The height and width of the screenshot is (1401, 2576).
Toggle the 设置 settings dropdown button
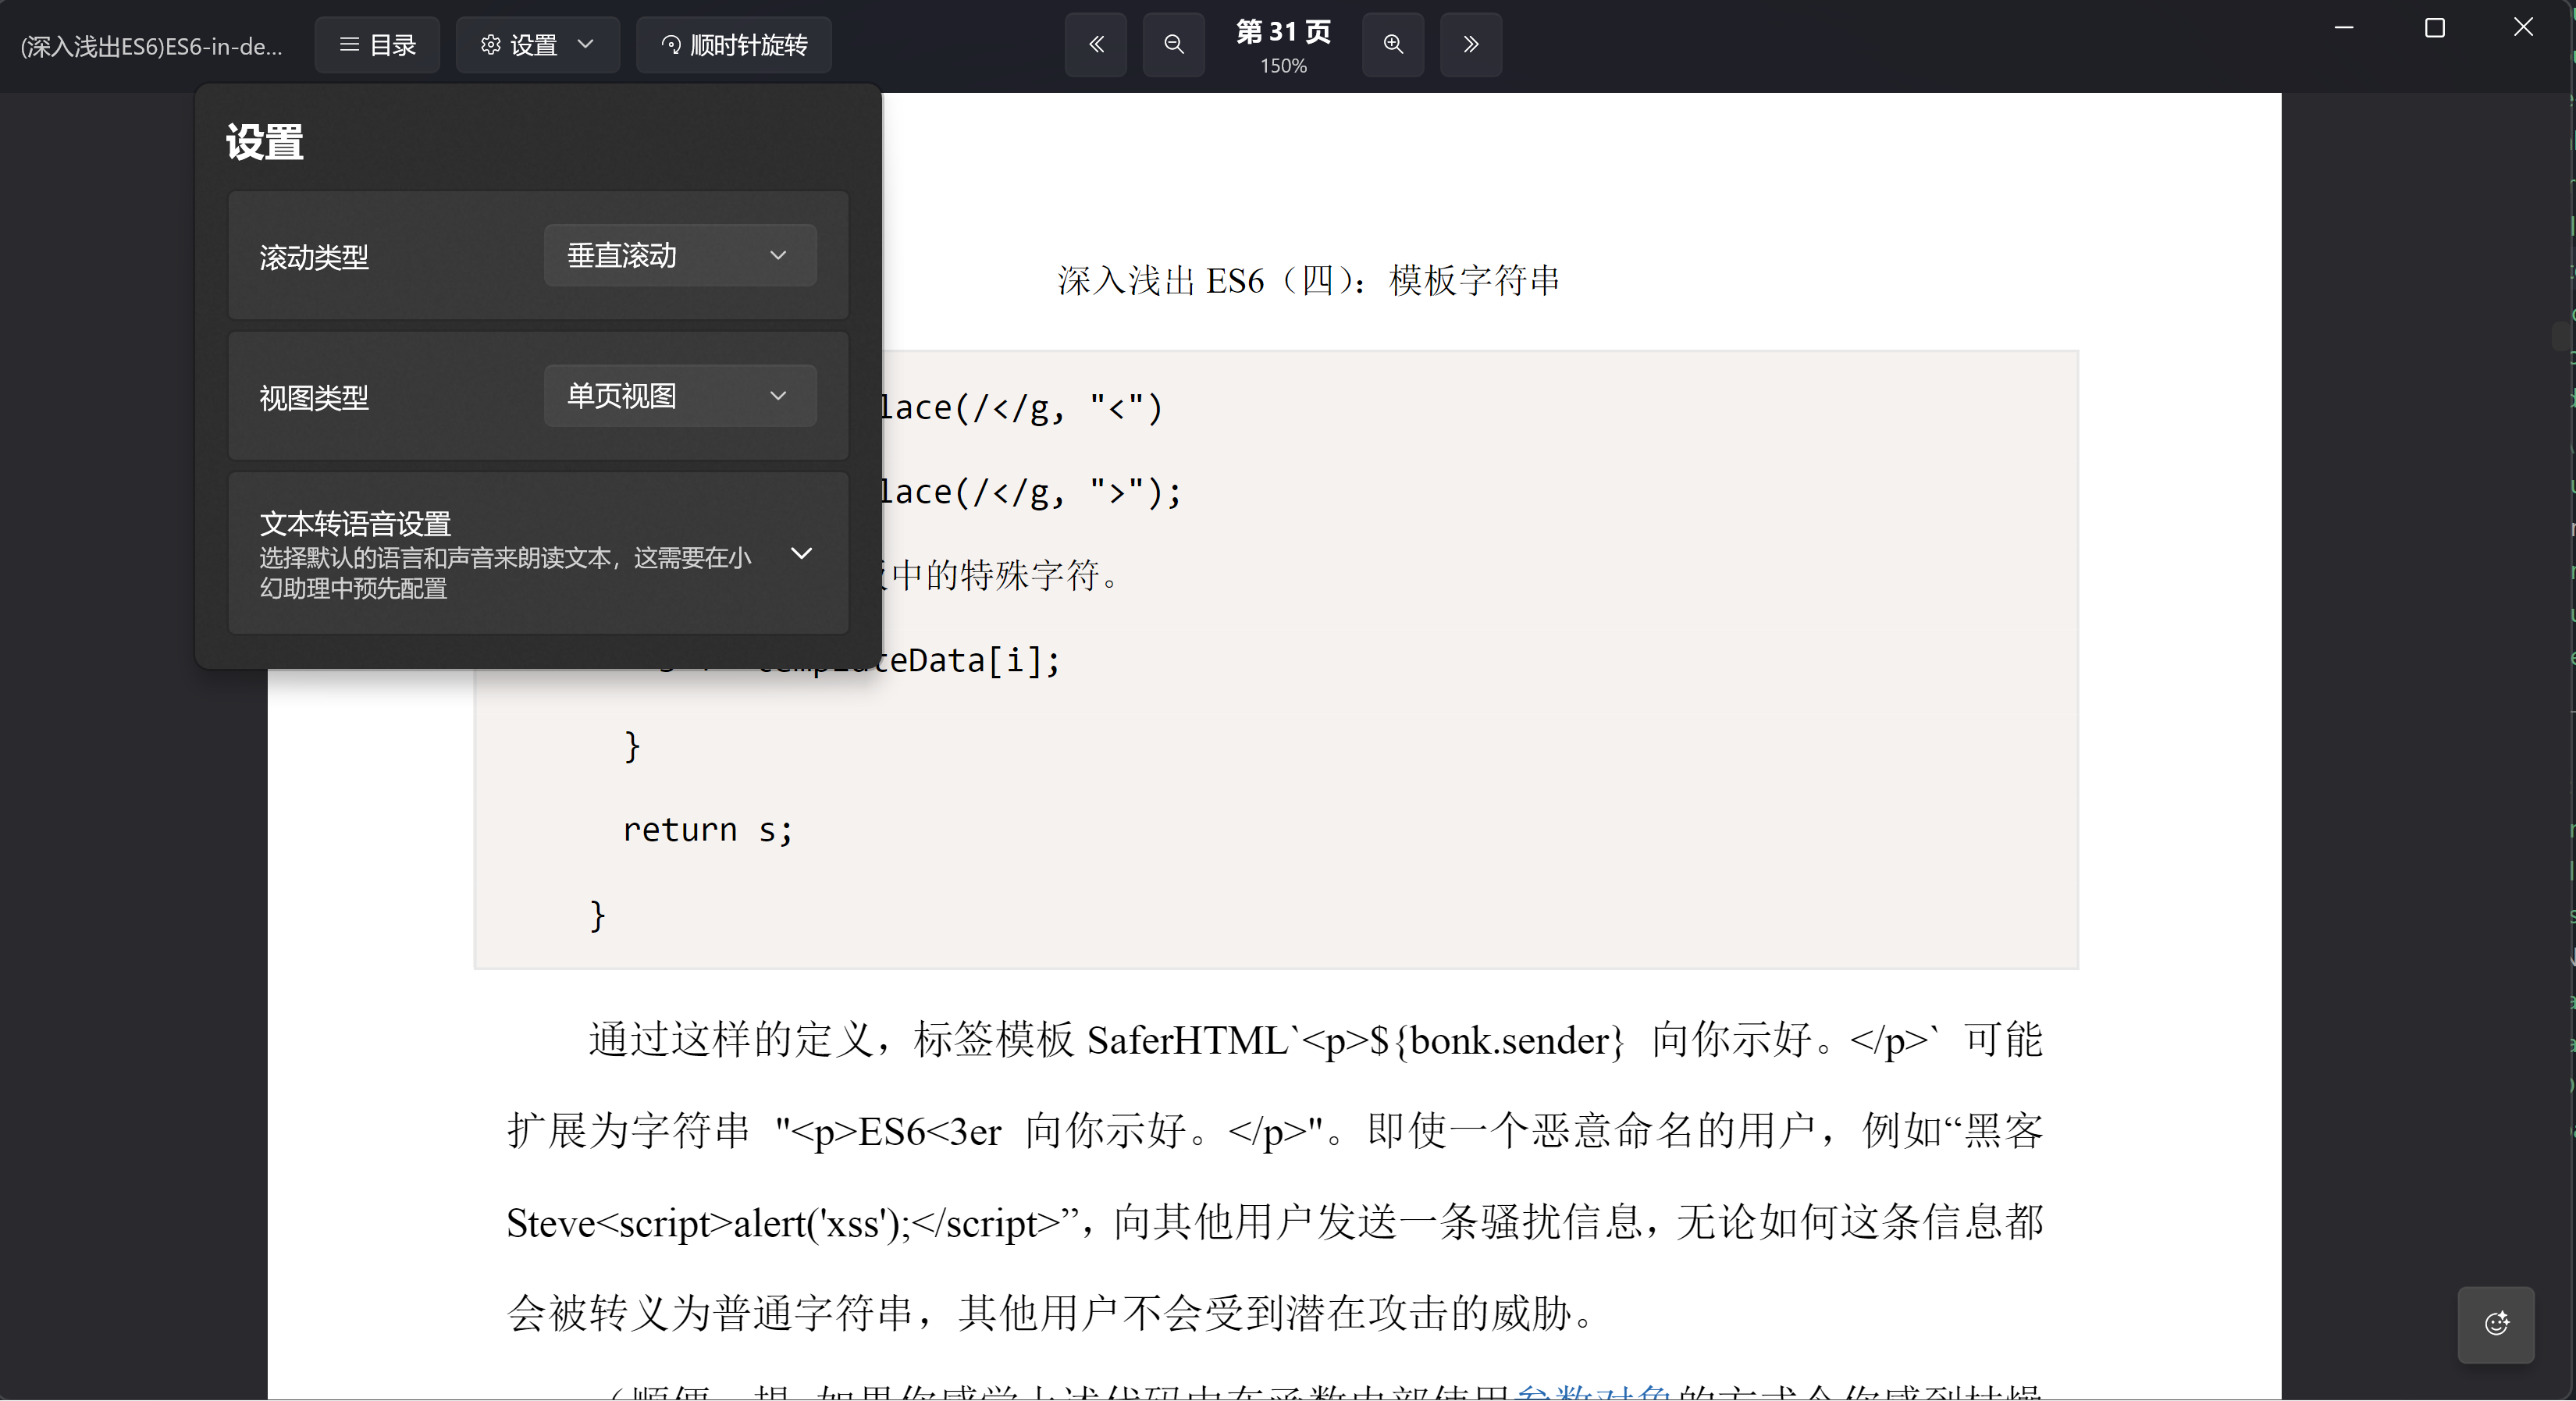pos(537,45)
